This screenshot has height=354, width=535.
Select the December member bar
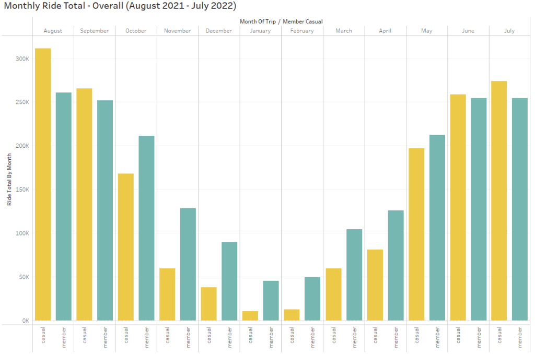(229, 281)
